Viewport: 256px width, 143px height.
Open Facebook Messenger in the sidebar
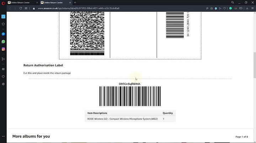click(3, 34)
